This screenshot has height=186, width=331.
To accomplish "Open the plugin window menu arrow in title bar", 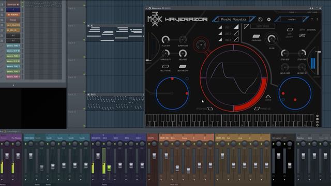I will 146,8.
